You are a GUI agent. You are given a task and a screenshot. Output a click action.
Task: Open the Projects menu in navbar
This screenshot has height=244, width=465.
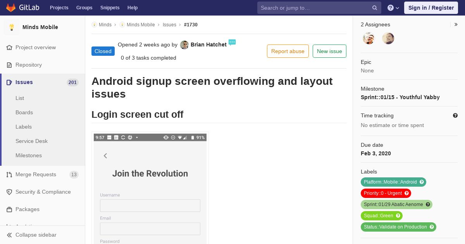tap(59, 8)
